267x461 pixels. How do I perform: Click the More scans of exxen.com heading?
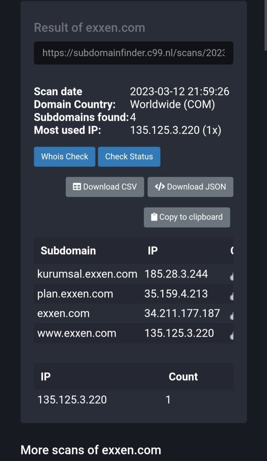click(x=91, y=450)
